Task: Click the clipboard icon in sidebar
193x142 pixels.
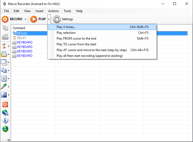Action: tap(4, 54)
